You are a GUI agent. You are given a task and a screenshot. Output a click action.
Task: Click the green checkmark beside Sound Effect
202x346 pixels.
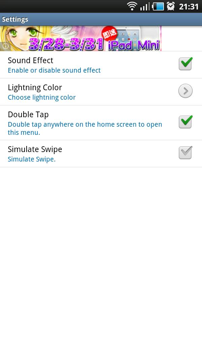185,63
